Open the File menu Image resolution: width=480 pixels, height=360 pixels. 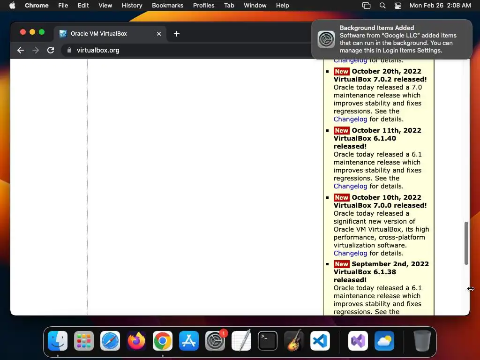point(63,5)
